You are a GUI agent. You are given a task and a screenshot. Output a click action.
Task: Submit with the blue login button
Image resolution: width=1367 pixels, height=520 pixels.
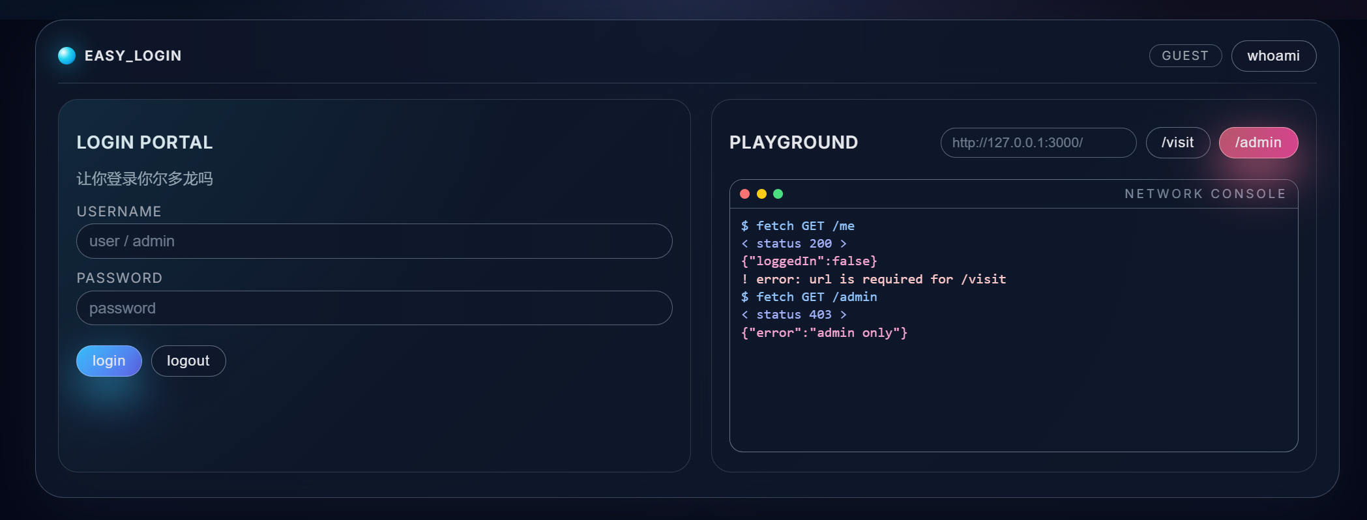click(x=109, y=361)
